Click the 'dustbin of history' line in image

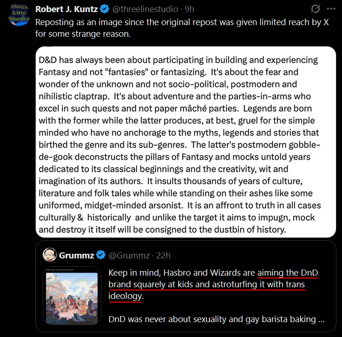162,230
